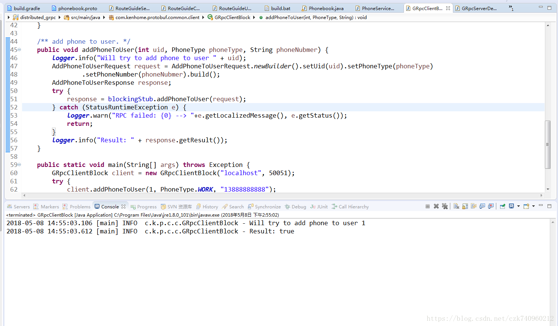Screen dimensions: 558x326
Task: Switch to the Phonebook.java editor tab
Action: pos(323,8)
